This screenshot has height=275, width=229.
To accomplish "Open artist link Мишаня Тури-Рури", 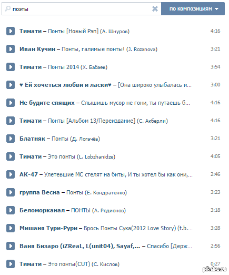I will (48, 228).
